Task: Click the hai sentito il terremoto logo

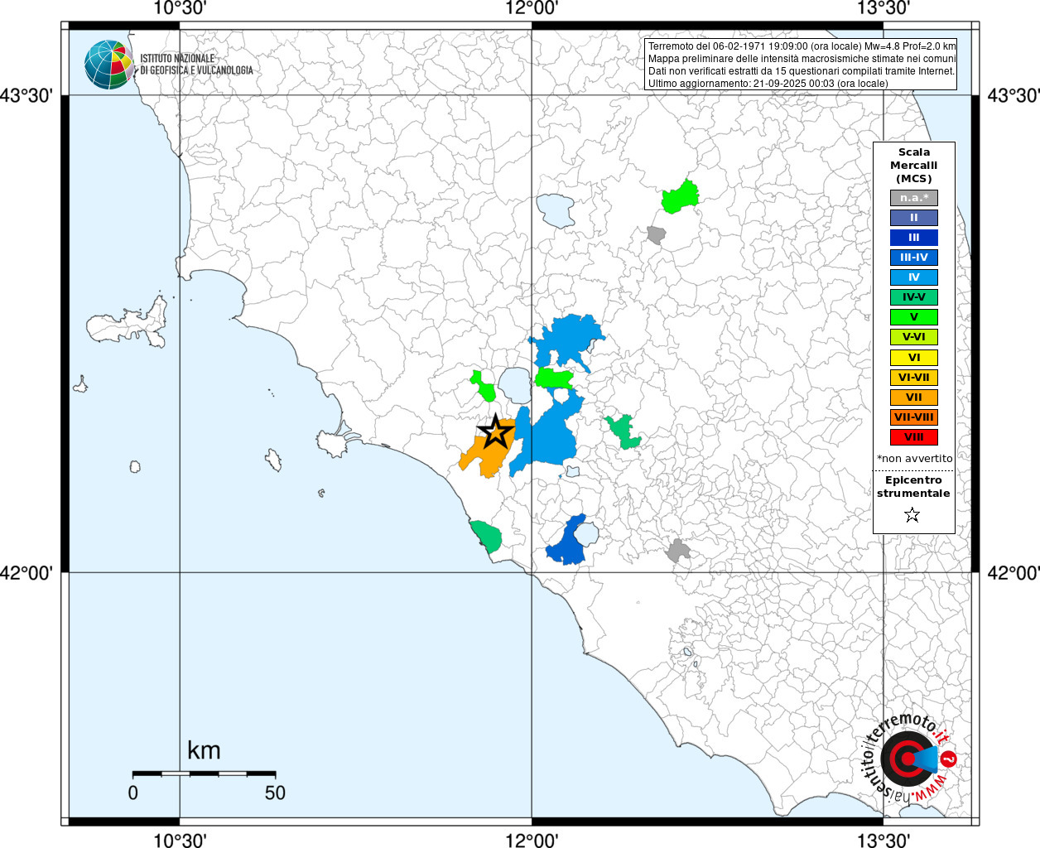Action: click(x=908, y=757)
